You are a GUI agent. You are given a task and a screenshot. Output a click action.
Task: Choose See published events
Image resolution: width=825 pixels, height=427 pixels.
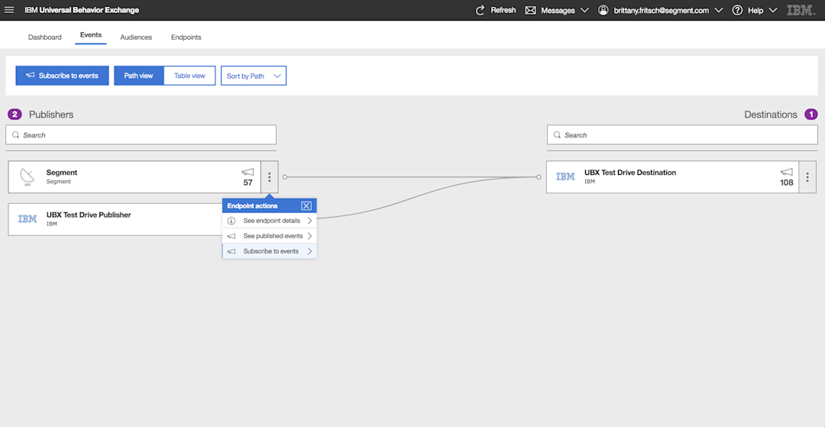click(x=270, y=235)
